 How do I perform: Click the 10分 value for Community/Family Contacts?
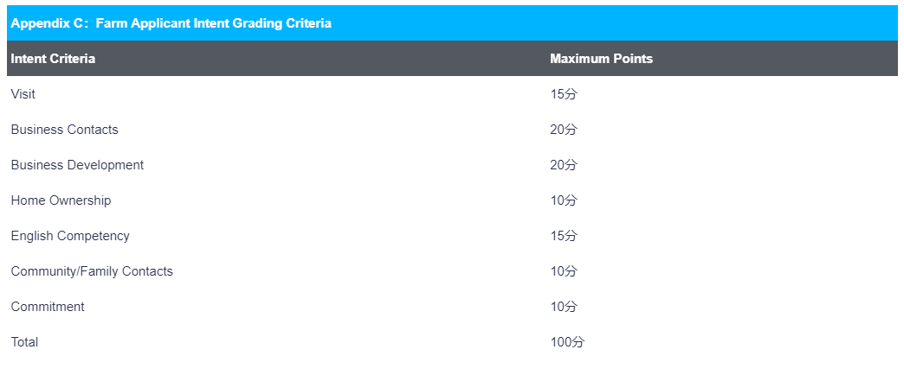point(564,271)
